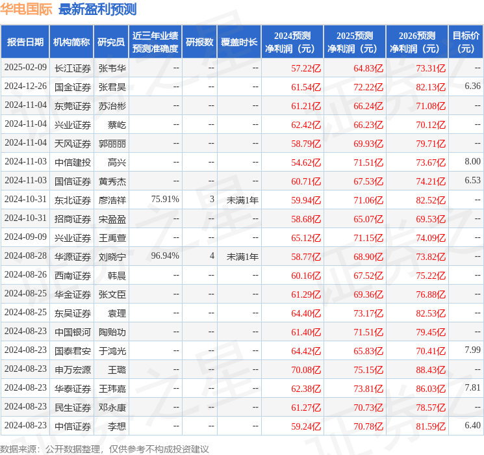Viewport: 484px width, 455px height.
Task: Select the 国信证券 institution cell
Action: point(73,181)
